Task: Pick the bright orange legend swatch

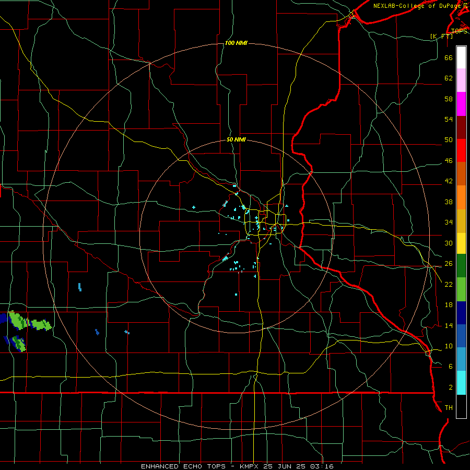Action: coord(461,197)
